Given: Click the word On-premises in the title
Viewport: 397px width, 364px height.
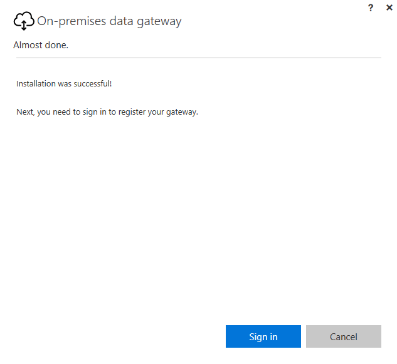Looking at the screenshot, I should 71,21.
